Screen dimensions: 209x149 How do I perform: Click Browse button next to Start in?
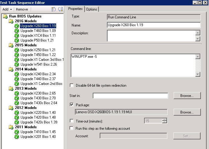coord(187,96)
